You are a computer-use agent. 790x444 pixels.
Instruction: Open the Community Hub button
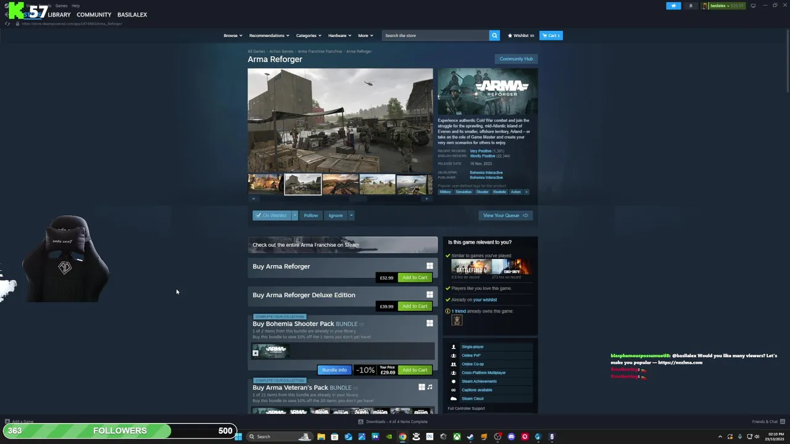click(516, 59)
